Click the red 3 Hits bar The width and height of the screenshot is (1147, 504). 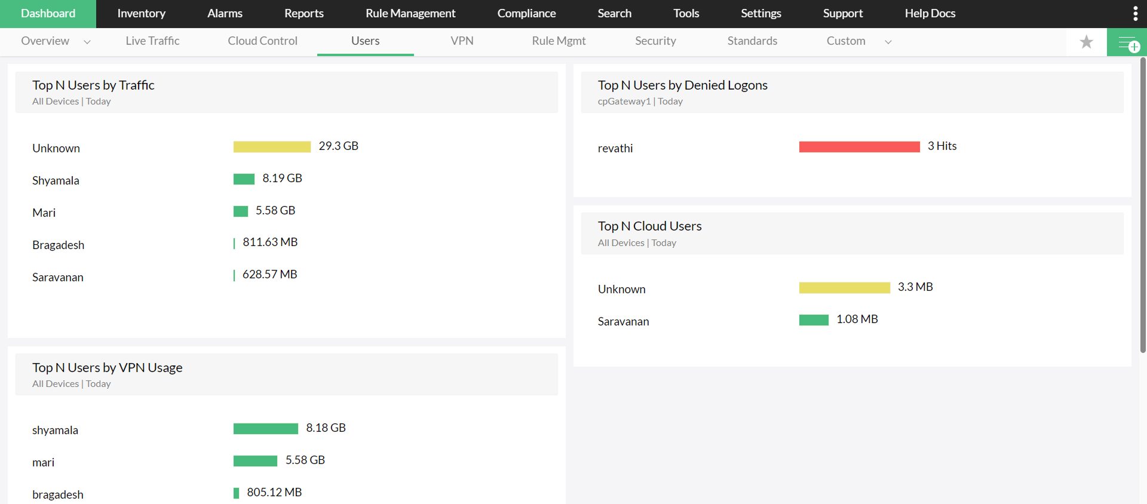coord(859,147)
